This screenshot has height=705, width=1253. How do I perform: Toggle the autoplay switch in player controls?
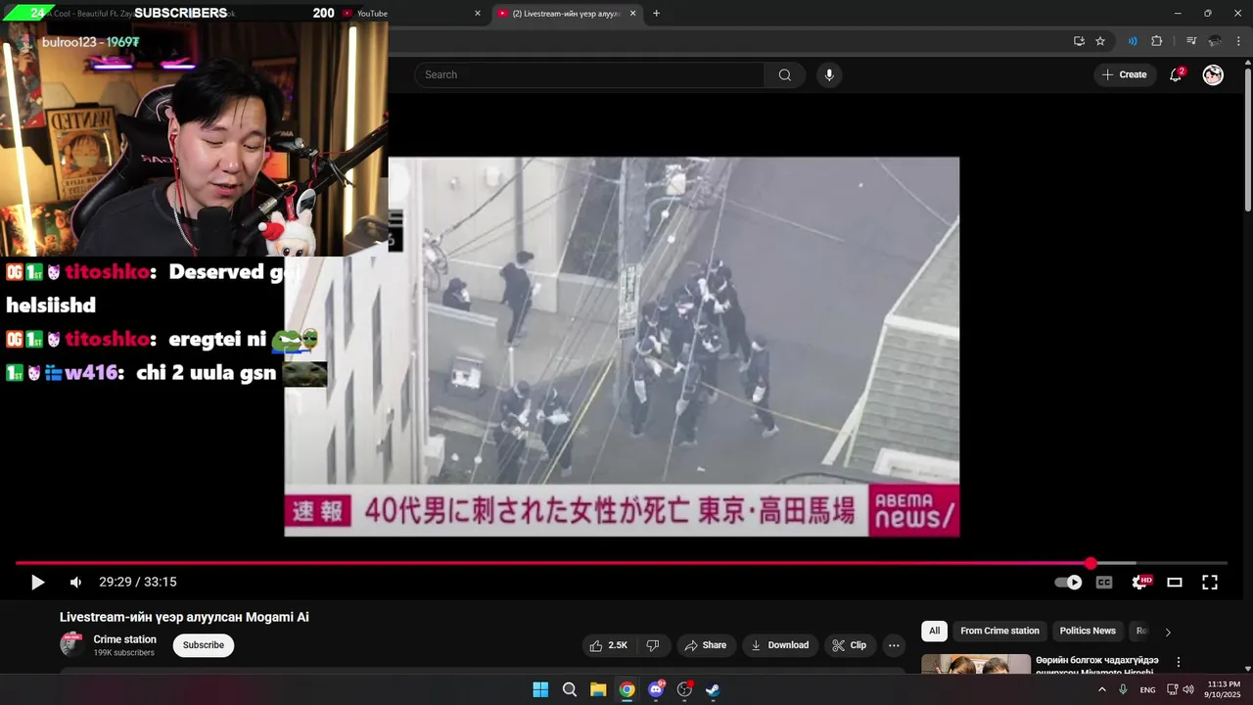point(1068,583)
